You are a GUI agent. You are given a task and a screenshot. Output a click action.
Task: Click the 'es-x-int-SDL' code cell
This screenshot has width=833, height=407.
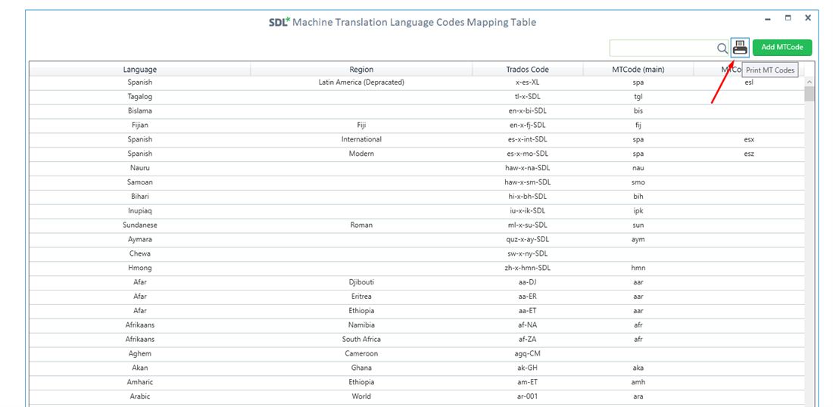click(x=528, y=139)
